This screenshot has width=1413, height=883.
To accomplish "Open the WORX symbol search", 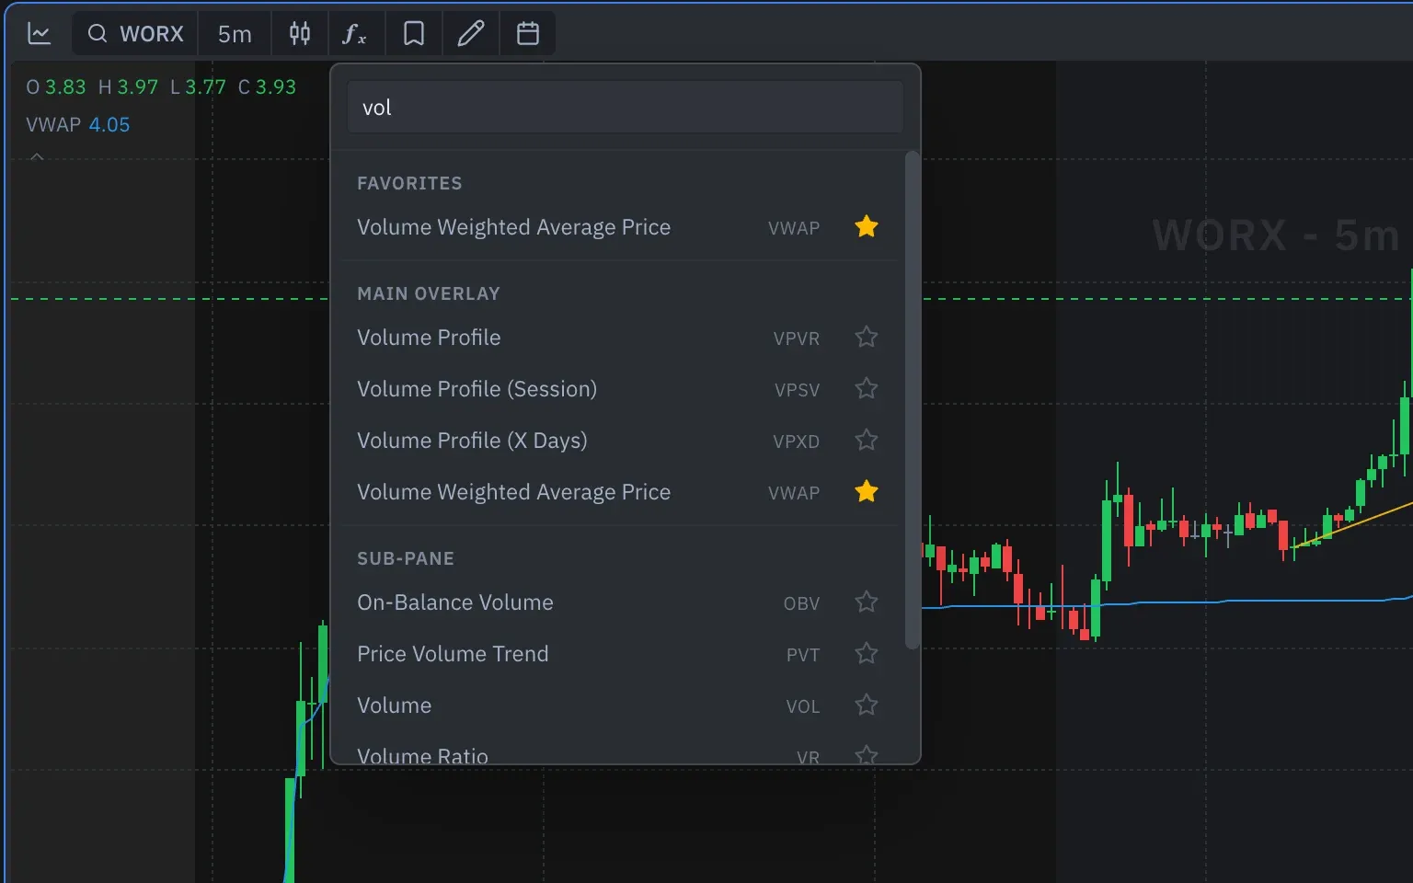I will pos(136,34).
